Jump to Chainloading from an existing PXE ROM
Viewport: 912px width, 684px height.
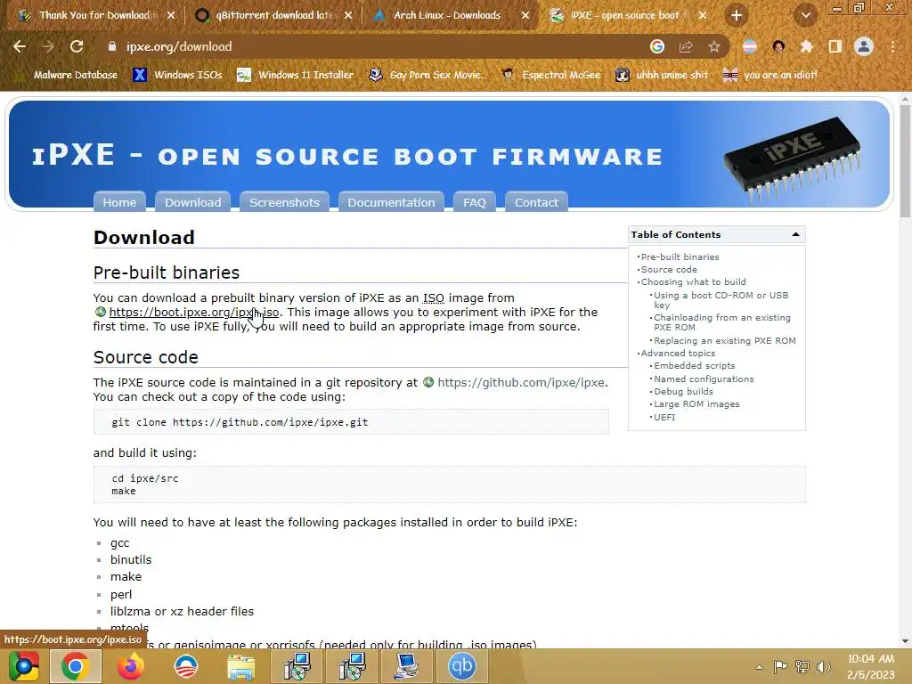(x=721, y=322)
